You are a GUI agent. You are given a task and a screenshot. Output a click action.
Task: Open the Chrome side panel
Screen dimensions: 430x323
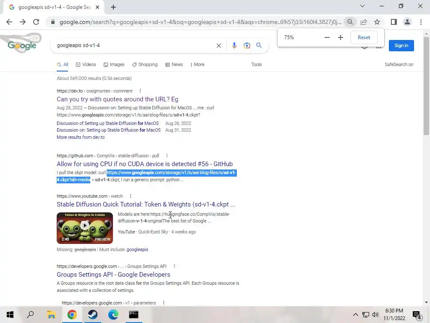(x=394, y=22)
